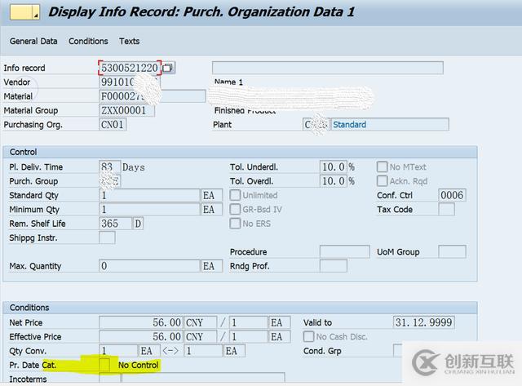Select the Purchasing Org. field CN01

coord(113,125)
